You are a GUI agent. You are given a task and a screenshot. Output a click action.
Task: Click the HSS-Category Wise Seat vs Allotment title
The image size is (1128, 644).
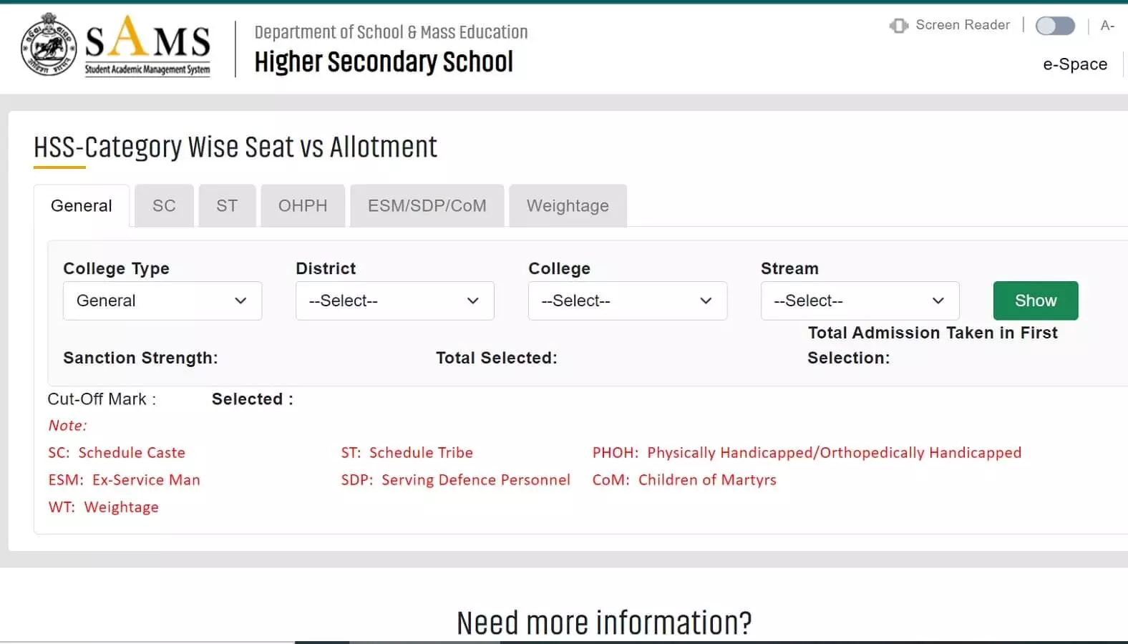tap(235, 147)
